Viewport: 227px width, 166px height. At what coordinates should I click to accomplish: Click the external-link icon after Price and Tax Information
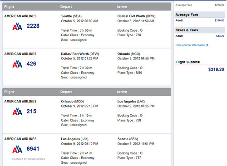207,45
